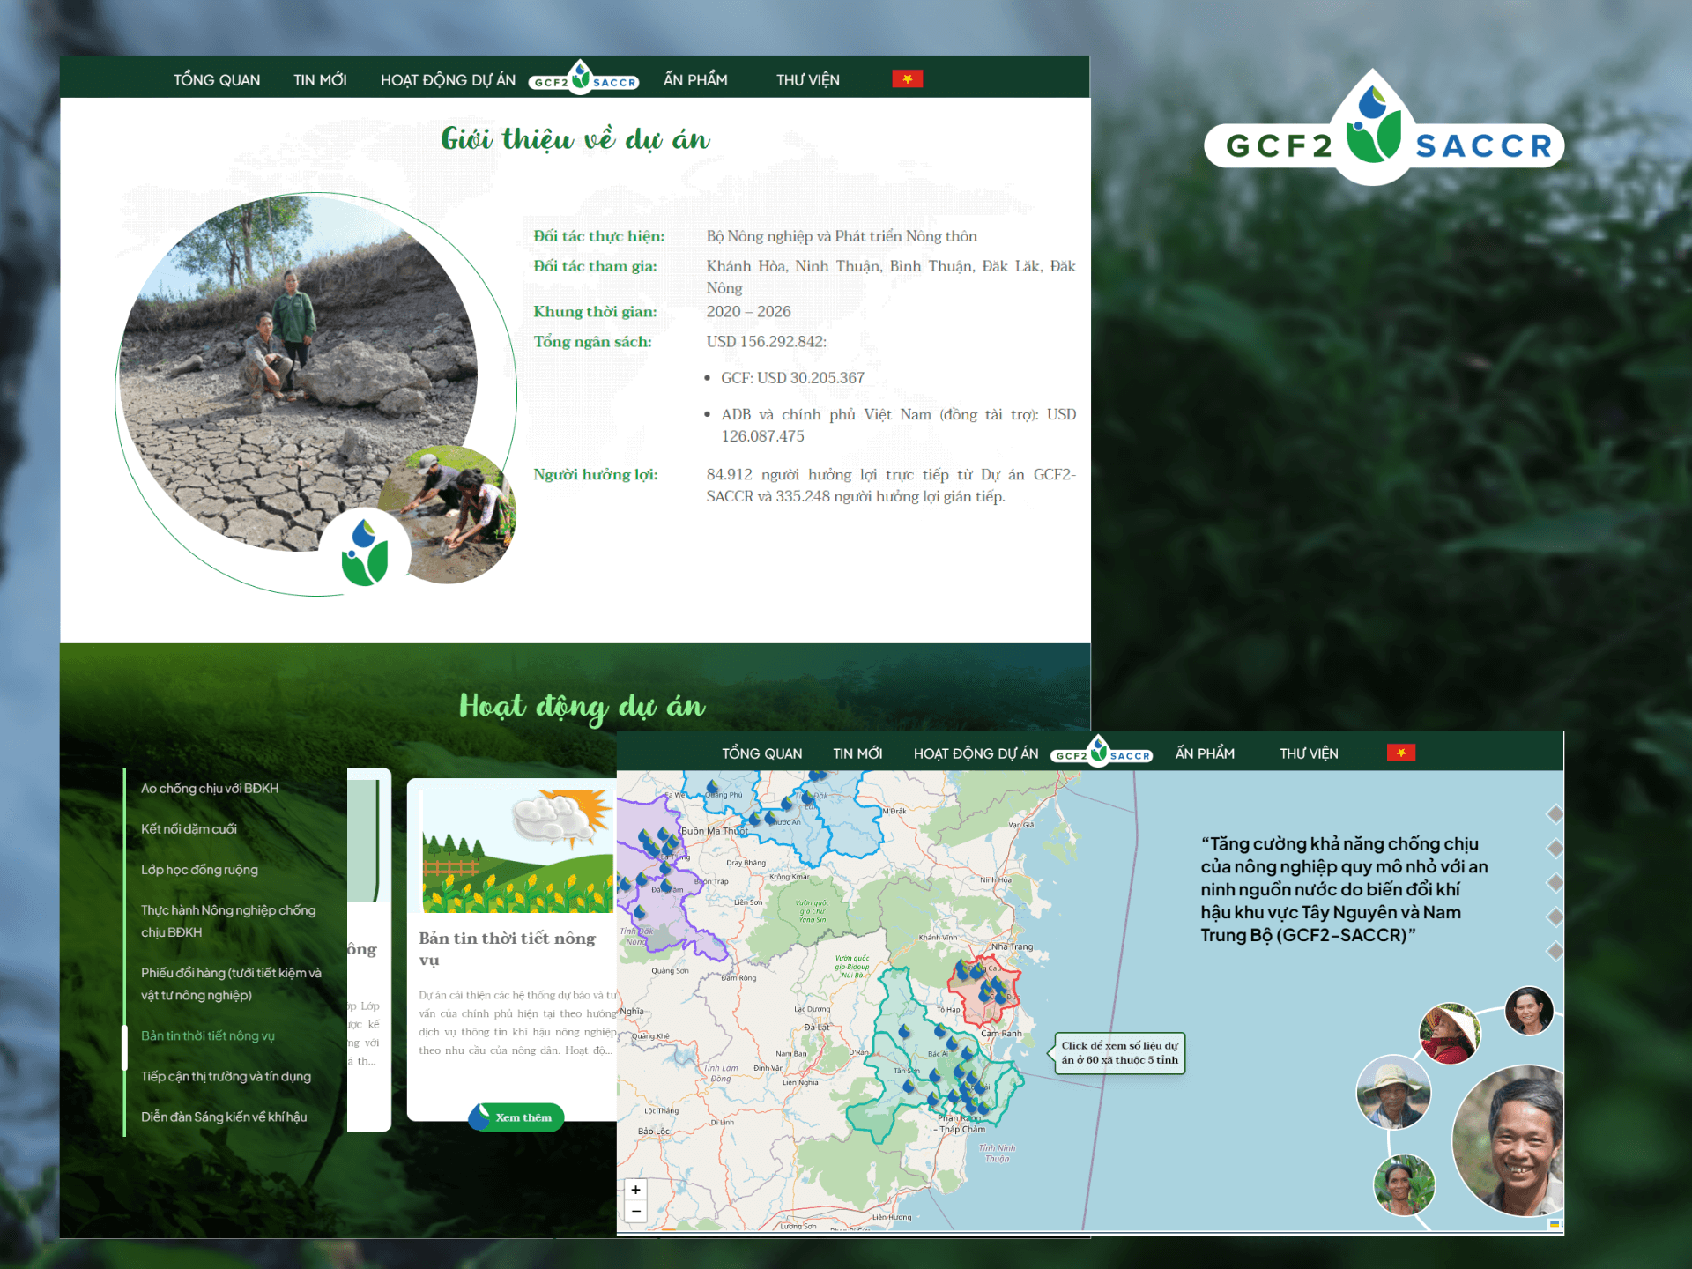Click the topmost diamond section indicator

1555,814
